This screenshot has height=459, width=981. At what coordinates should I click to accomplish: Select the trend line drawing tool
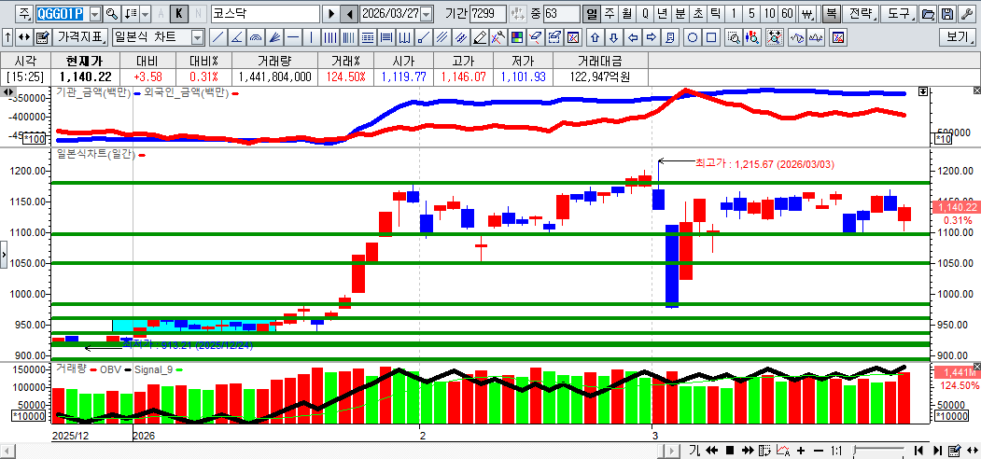(217, 37)
